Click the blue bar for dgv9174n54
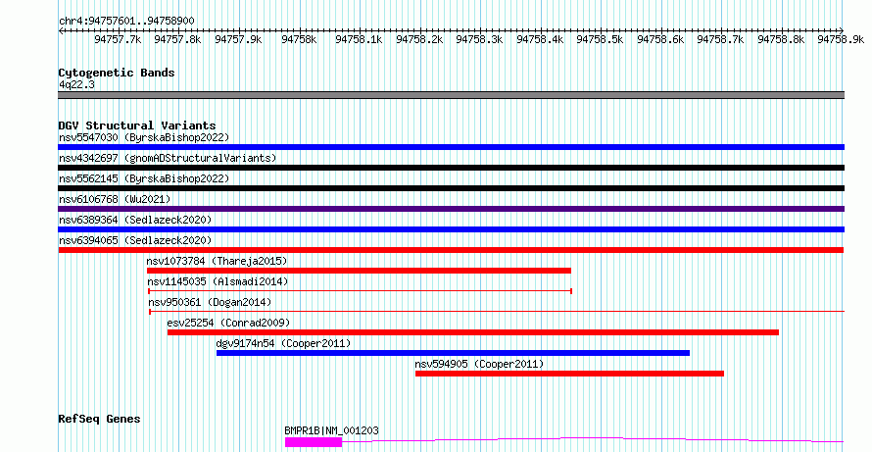 (x=454, y=353)
